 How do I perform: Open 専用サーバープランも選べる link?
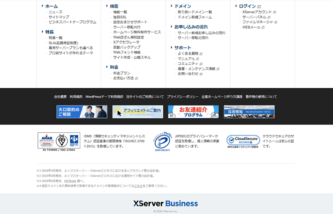pos(71,48)
